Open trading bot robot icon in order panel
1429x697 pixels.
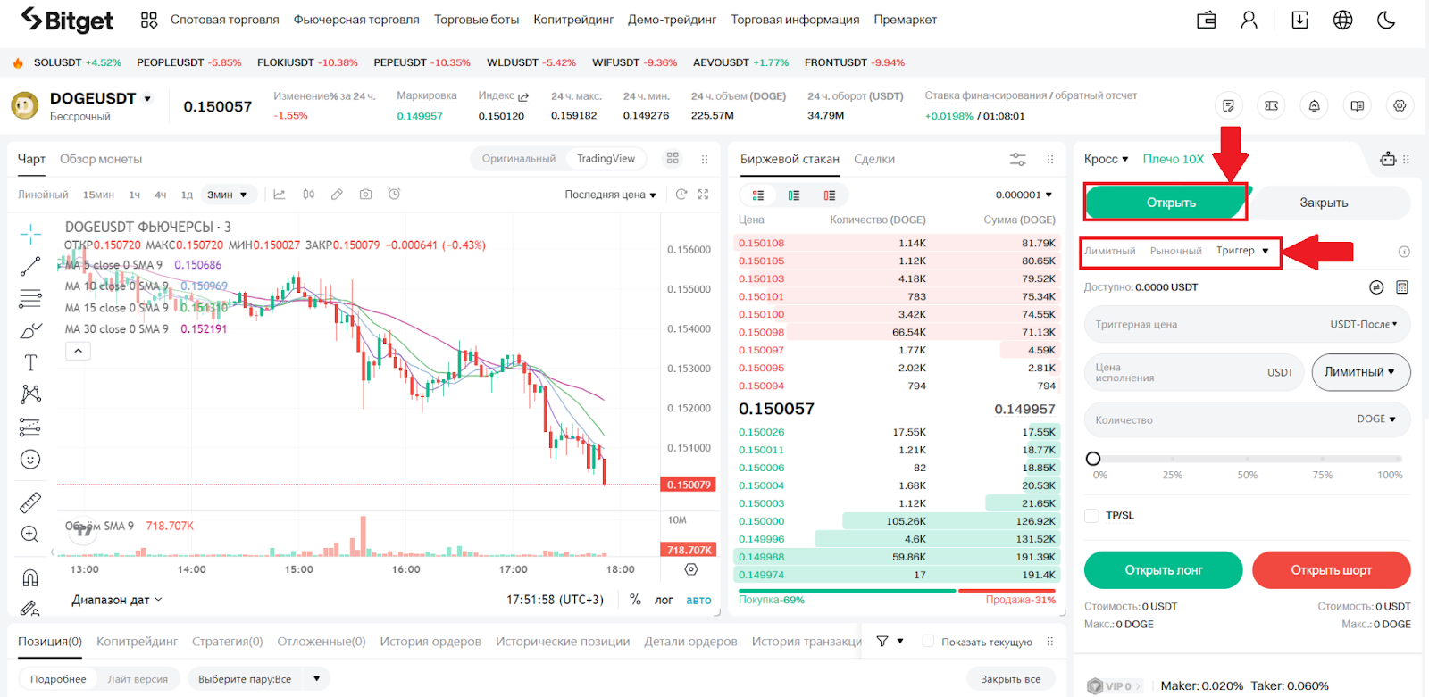click(1388, 159)
